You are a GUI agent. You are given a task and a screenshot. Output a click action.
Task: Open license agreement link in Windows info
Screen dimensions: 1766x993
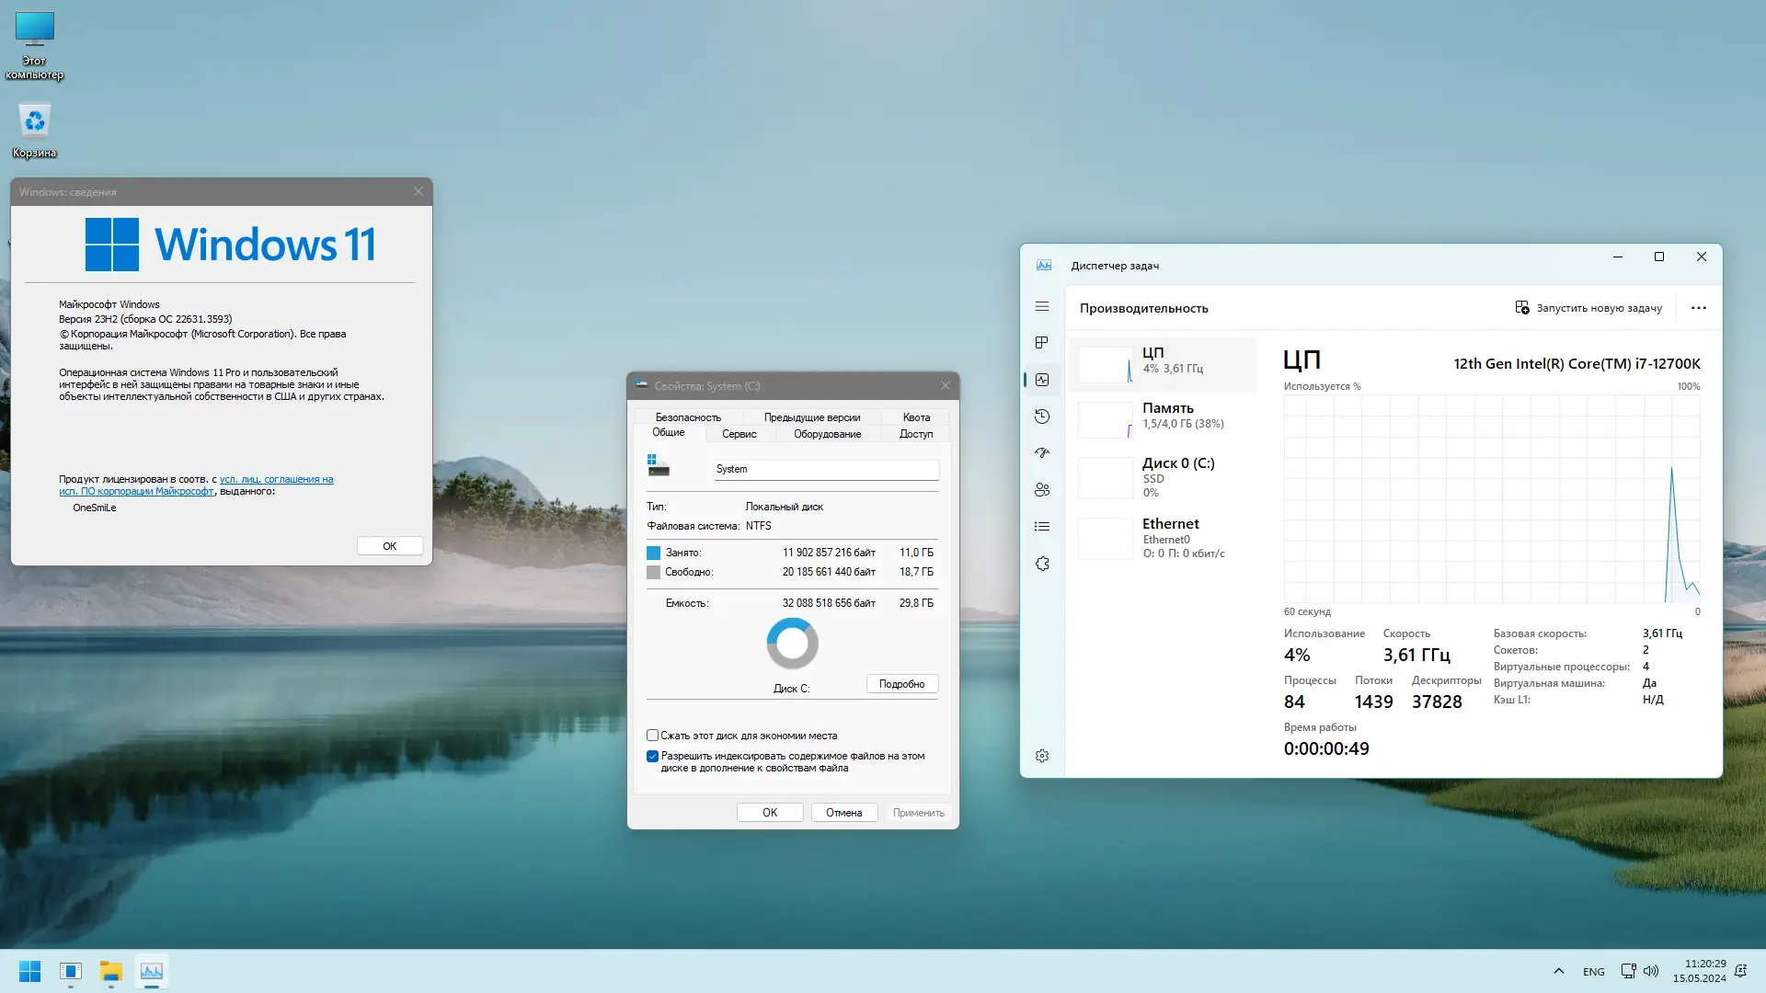click(276, 479)
